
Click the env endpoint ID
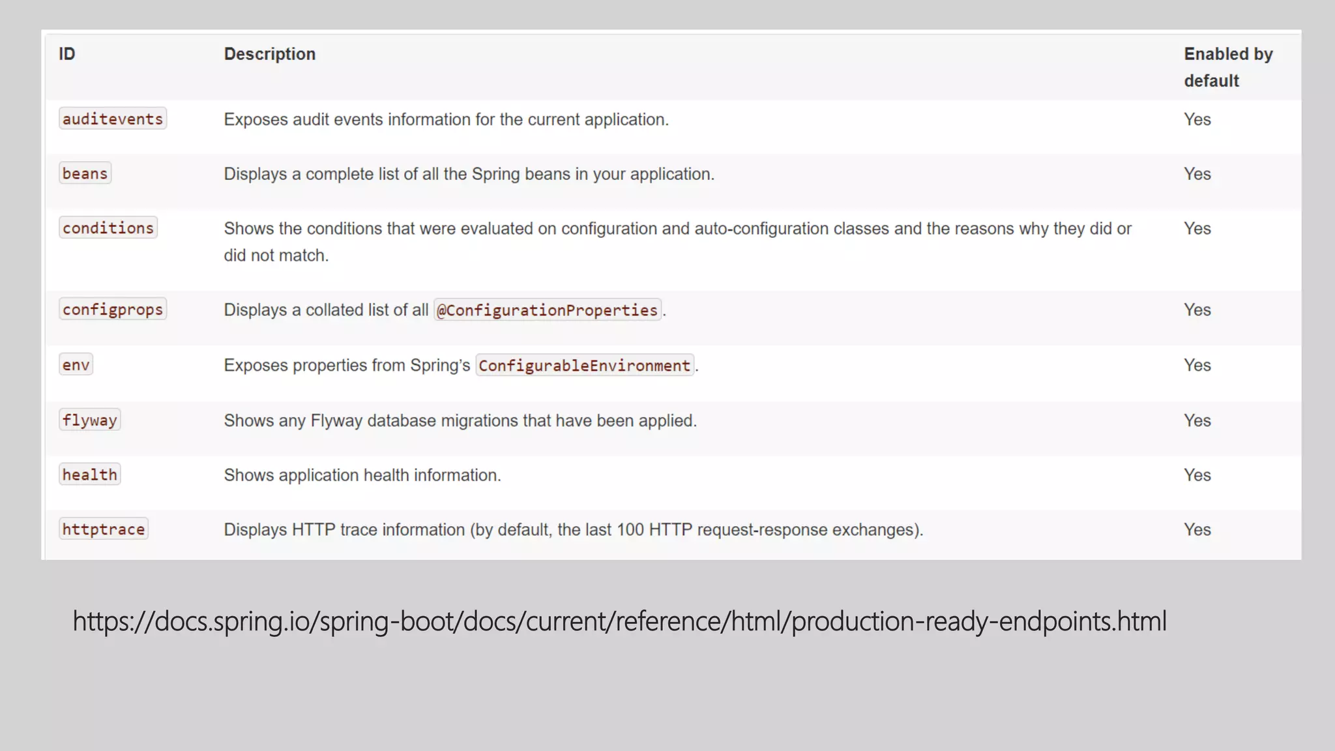pyautogui.click(x=76, y=364)
